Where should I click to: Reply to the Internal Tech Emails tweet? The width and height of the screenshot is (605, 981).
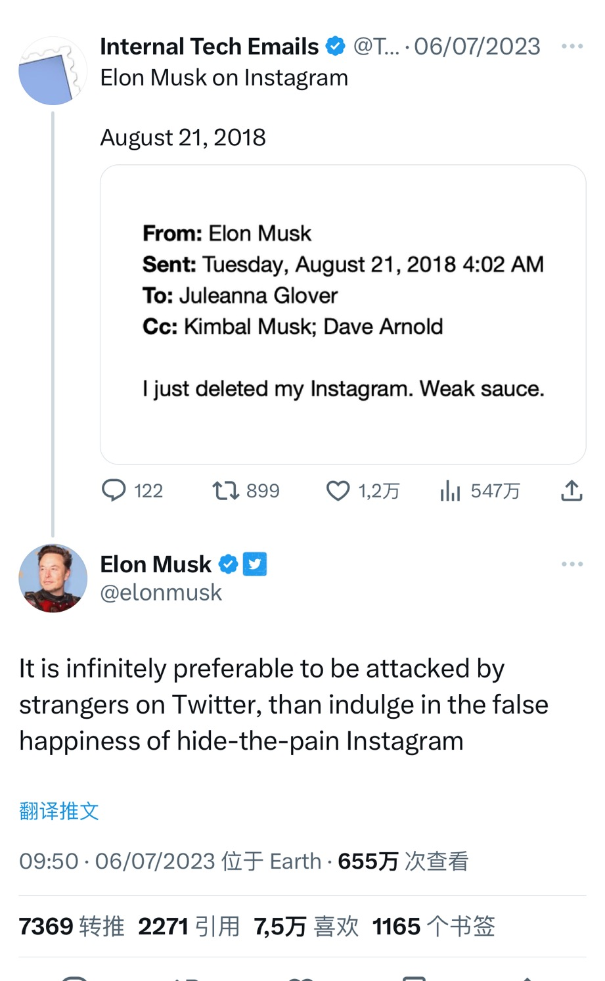pos(114,490)
